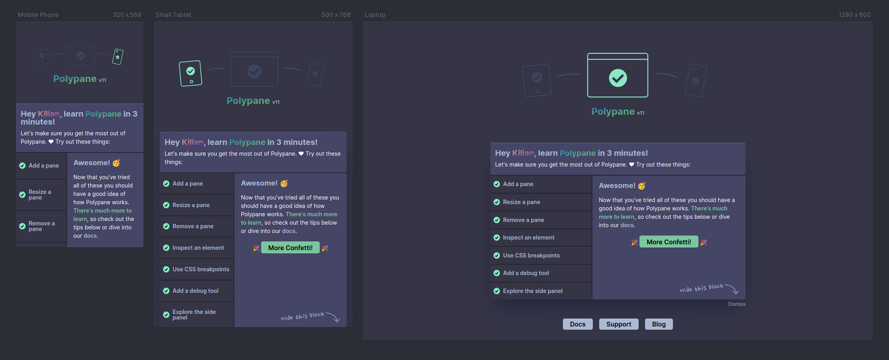The image size is (889, 360).
Task: Click the Laptop pane title
Action: coord(375,15)
